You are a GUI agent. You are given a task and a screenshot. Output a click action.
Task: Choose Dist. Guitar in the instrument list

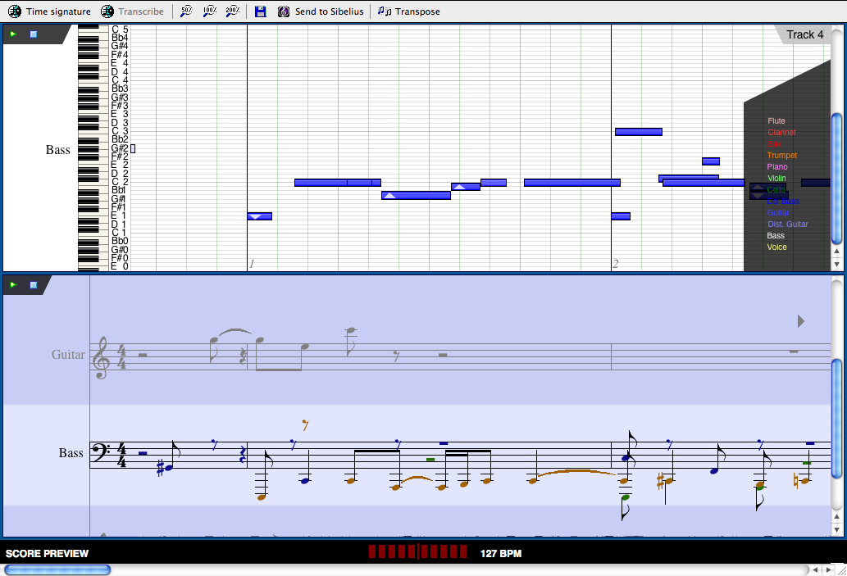point(787,225)
